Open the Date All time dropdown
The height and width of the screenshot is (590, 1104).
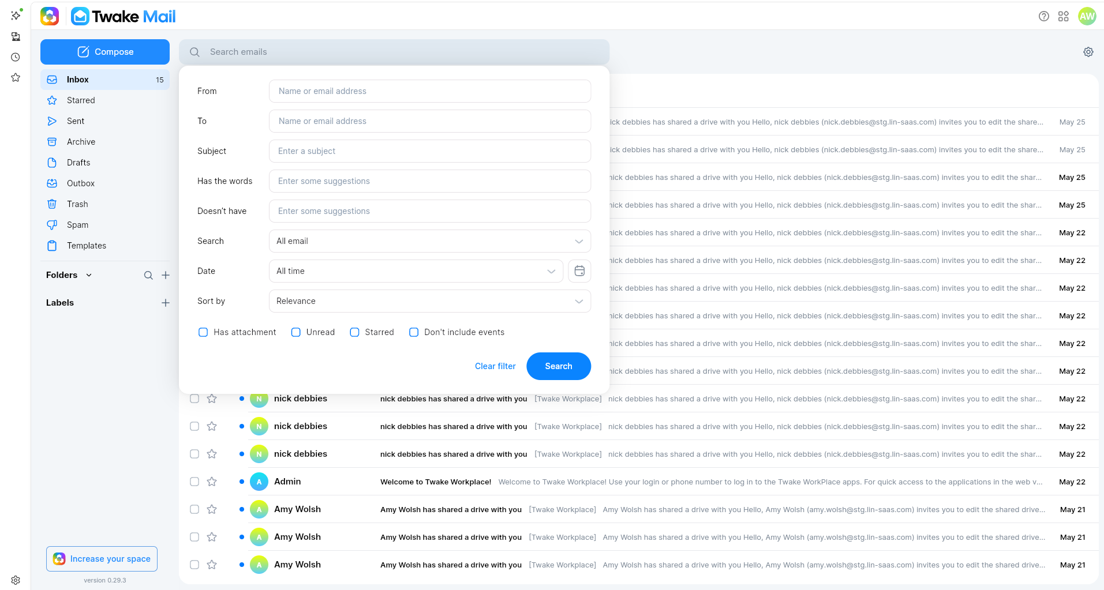point(416,271)
